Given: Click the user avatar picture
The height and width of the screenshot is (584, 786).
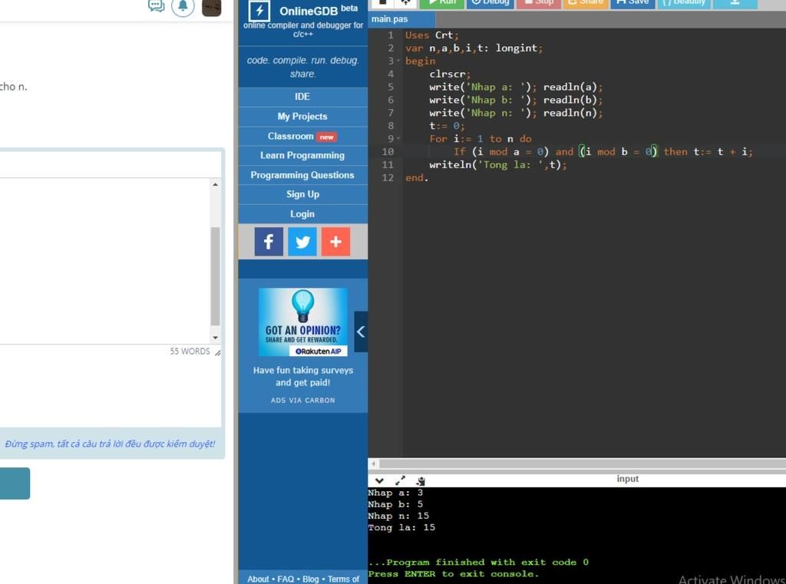Looking at the screenshot, I should (x=211, y=7).
